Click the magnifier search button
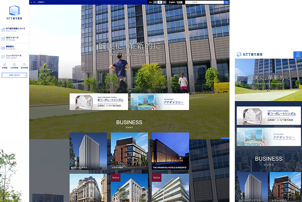The image size is (302, 202). click(226, 2)
